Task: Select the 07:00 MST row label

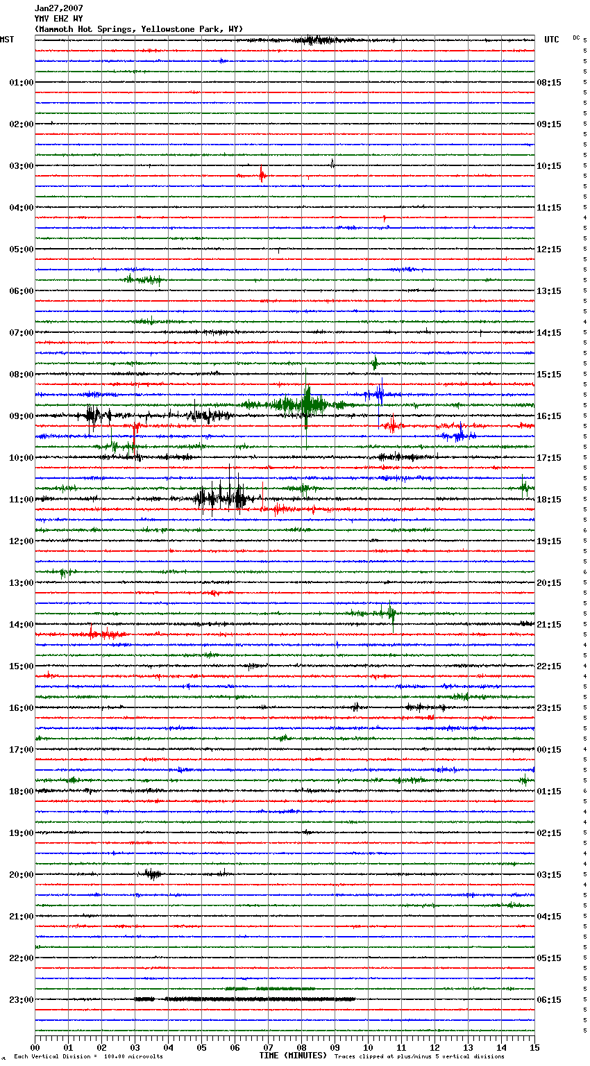Action: pos(22,333)
